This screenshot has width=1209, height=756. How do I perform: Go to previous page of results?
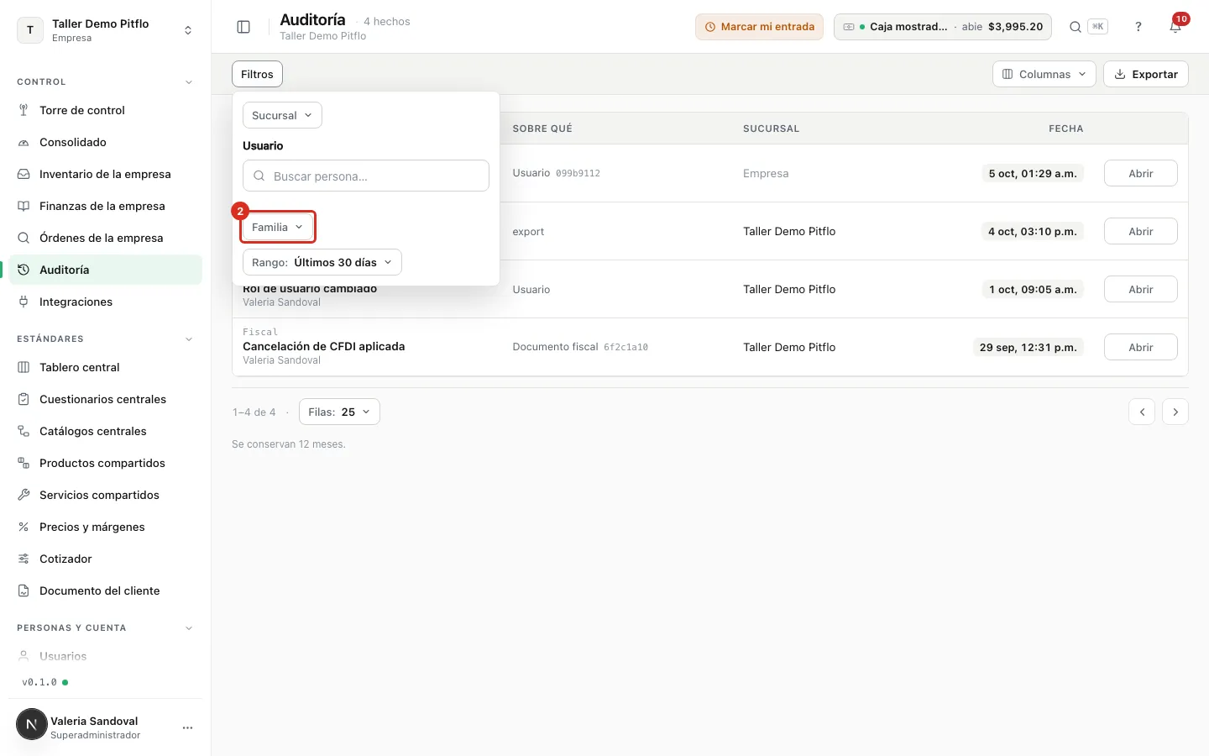(x=1142, y=412)
